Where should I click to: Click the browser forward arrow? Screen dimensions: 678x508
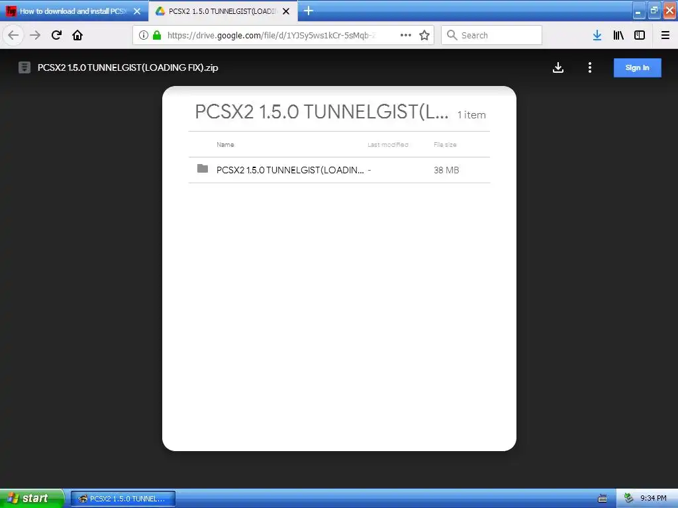pyautogui.click(x=35, y=36)
